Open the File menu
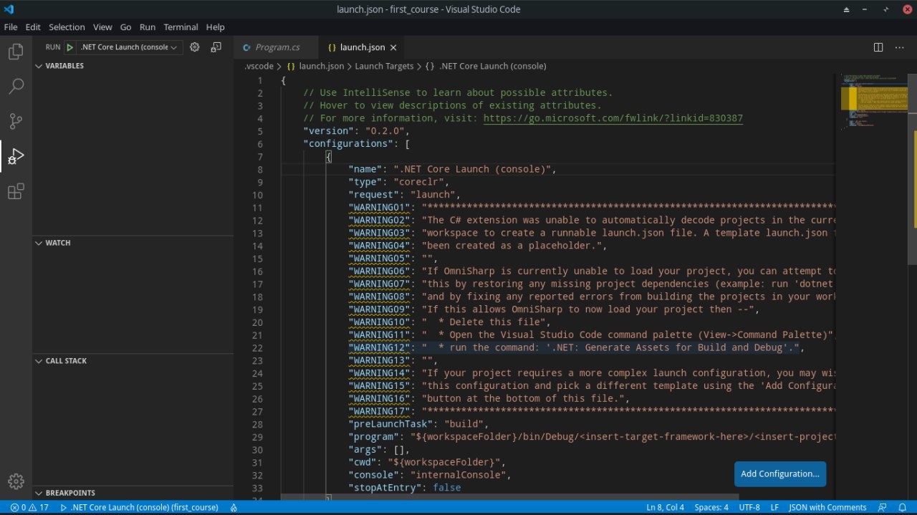 (x=11, y=27)
